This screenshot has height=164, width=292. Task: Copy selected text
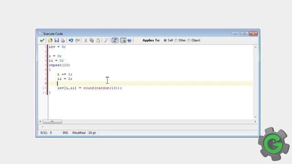click(92, 41)
